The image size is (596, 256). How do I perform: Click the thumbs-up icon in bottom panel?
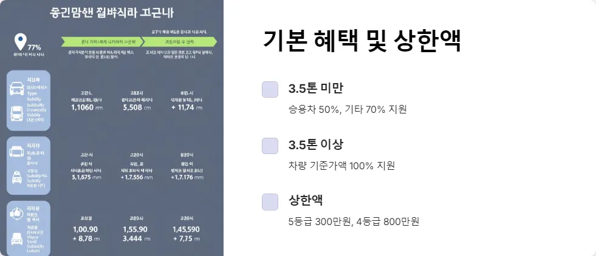pyautogui.click(x=16, y=212)
